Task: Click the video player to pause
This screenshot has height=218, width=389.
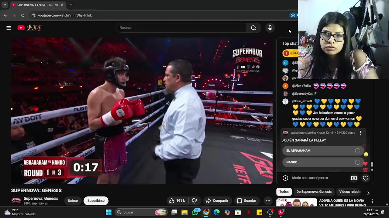Action: (x=142, y=111)
